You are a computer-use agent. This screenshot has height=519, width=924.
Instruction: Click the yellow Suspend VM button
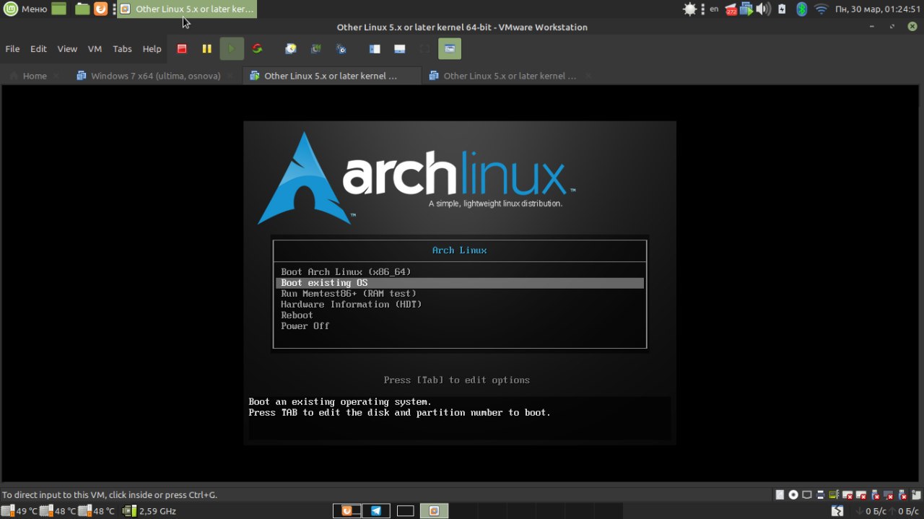[x=206, y=49]
